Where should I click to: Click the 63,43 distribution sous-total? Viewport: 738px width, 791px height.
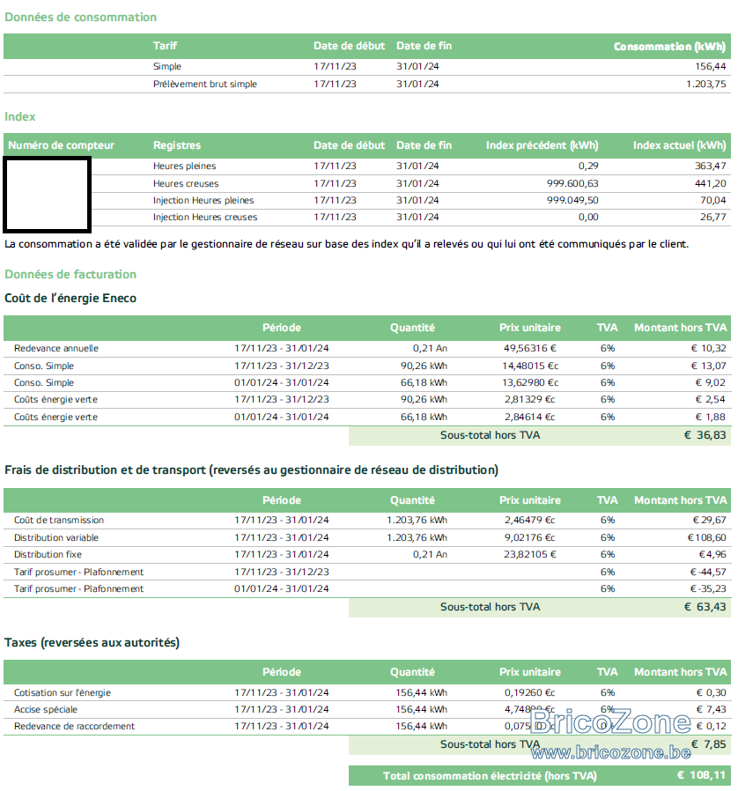pyautogui.click(x=705, y=607)
